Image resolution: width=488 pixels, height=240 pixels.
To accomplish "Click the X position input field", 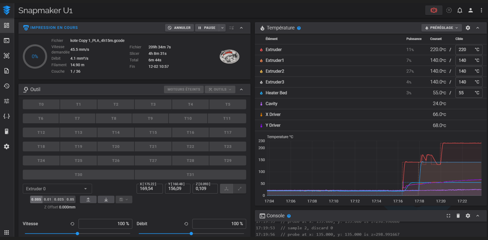I will (x=150, y=189).
